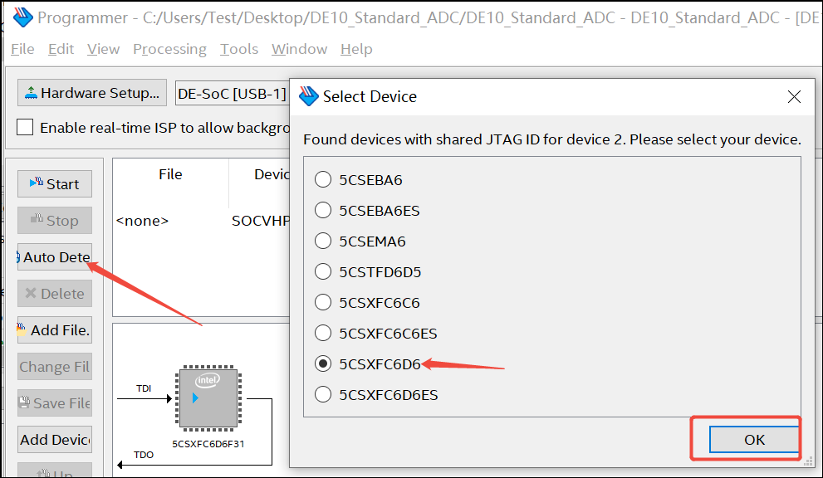Click the Add File button
Image resolution: width=823 pixels, height=478 pixels.
[x=55, y=330]
